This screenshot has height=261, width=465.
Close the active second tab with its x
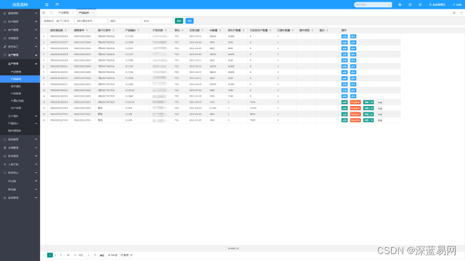93,13
